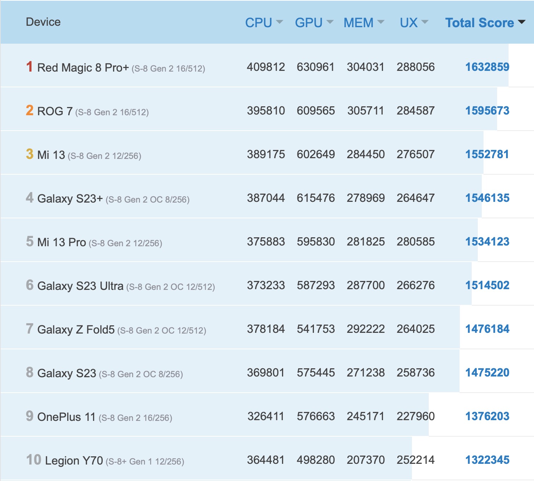
Task: Open the OnePlus 11 device entry
Action: point(67,417)
